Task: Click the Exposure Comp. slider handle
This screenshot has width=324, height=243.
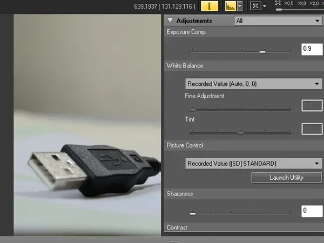Action: point(262,52)
